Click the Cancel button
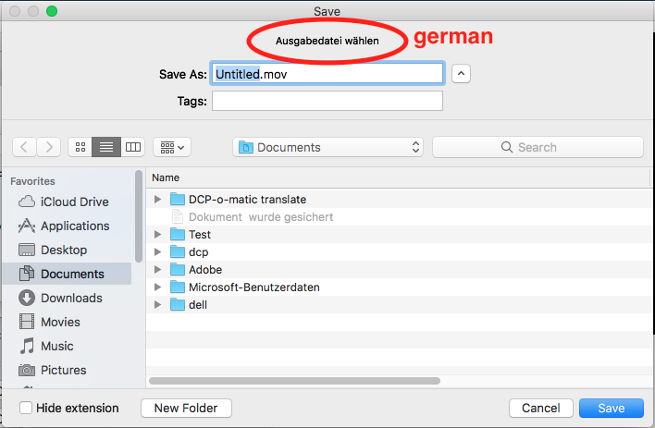Image resolution: width=655 pixels, height=428 pixels. coord(541,408)
